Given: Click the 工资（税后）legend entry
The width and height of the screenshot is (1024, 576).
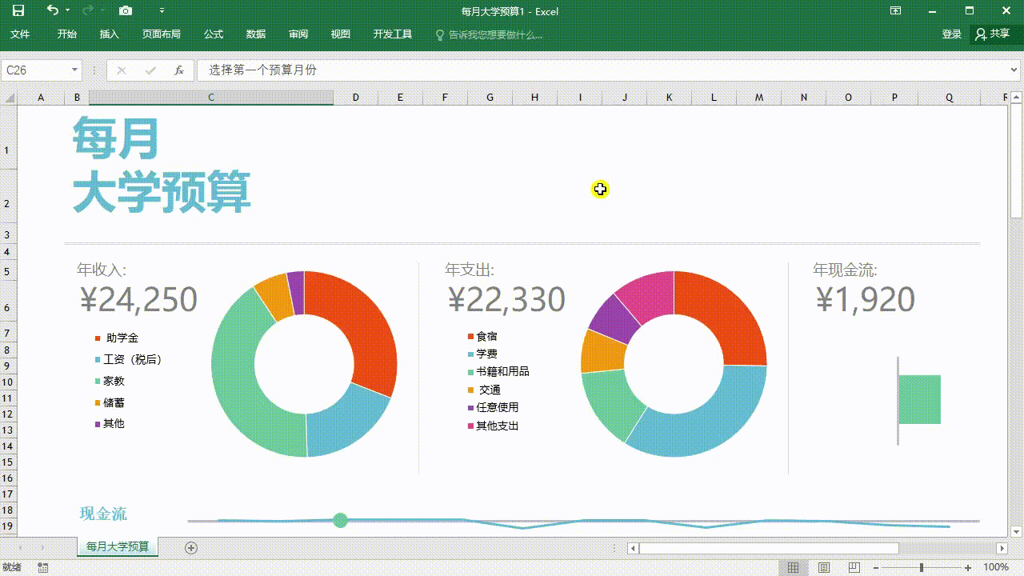Looking at the screenshot, I should click(130, 359).
